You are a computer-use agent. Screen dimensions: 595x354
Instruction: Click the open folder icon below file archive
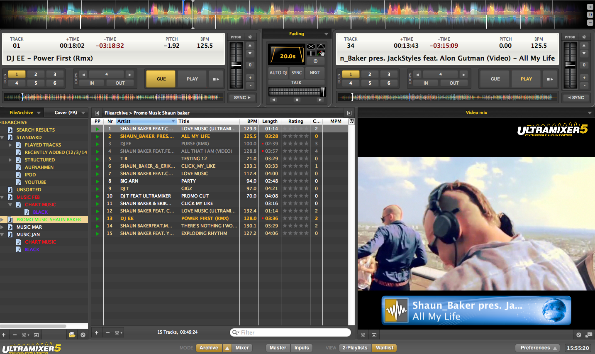[72, 334]
